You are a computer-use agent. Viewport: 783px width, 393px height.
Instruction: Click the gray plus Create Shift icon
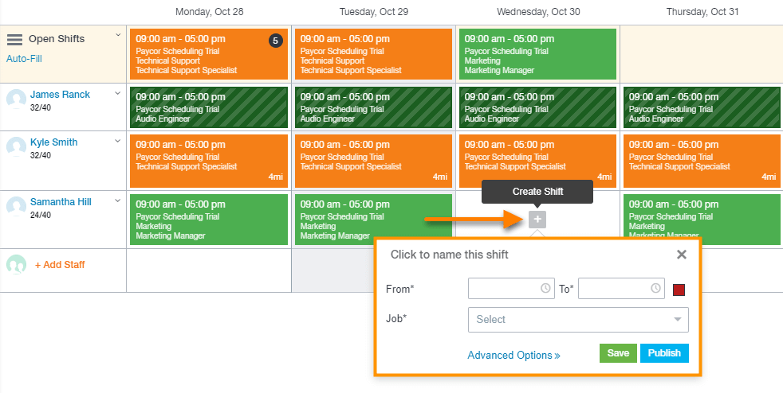[x=537, y=220]
